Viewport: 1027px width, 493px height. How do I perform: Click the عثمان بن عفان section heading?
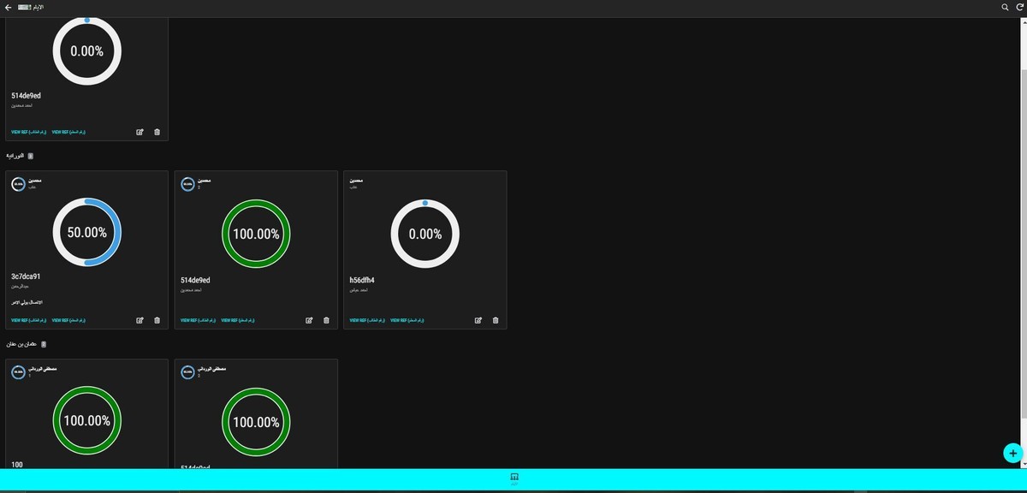(x=22, y=344)
